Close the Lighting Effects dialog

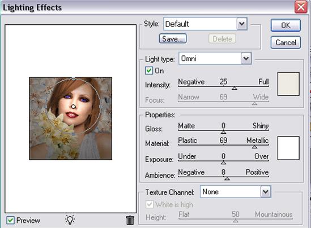(x=301, y=7)
